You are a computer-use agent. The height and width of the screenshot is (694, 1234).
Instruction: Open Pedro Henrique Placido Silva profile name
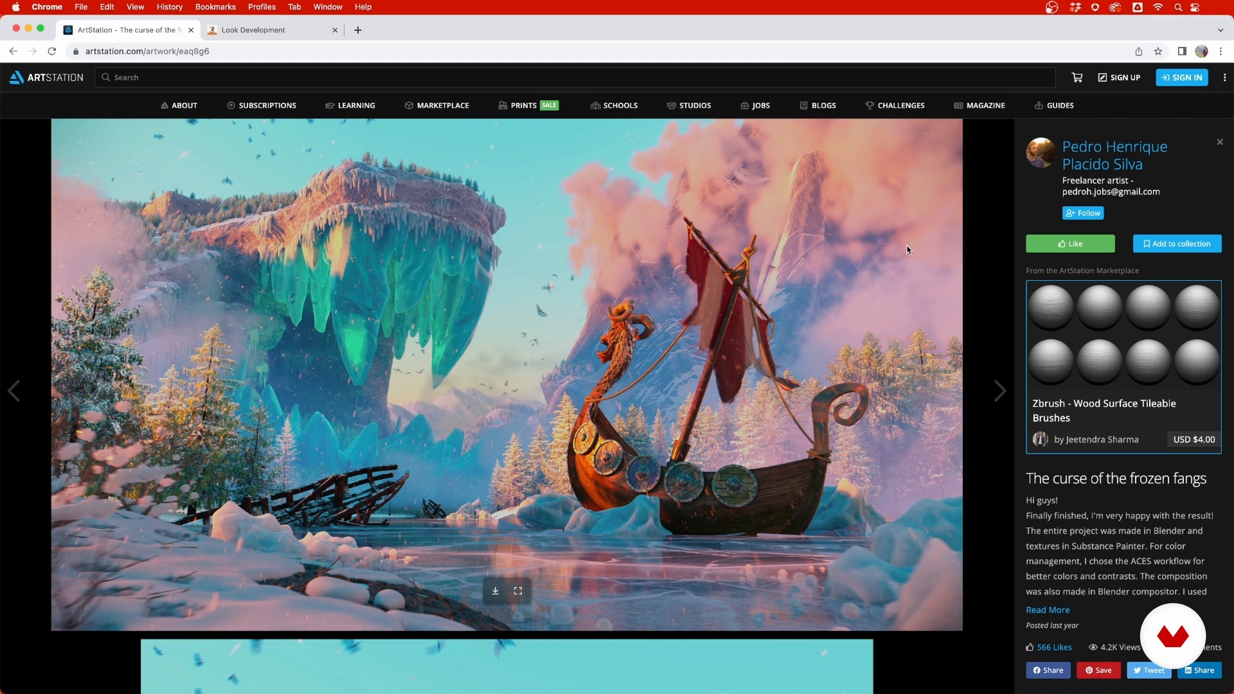1114,155
